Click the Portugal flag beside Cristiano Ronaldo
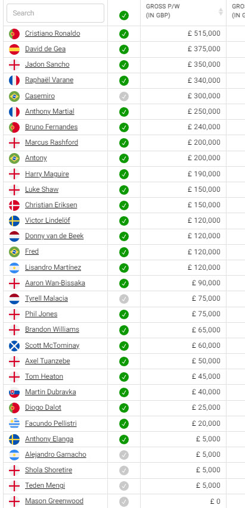This screenshot has height=508, width=245. coord(14,34)
